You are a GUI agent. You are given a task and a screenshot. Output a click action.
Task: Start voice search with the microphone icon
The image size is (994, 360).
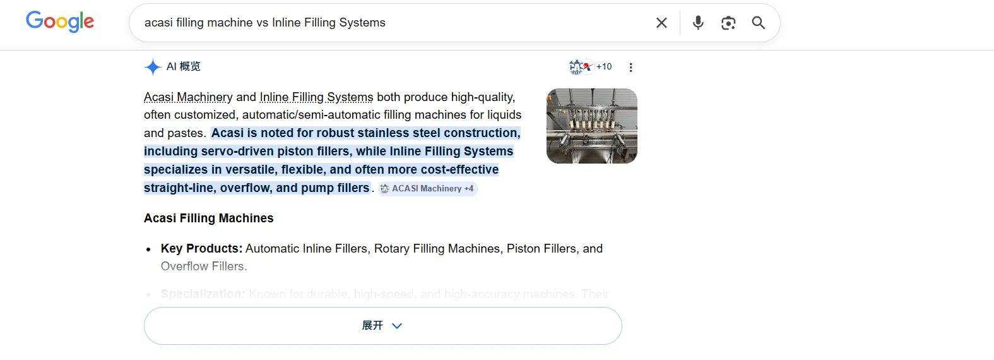(x=698, y=23)
